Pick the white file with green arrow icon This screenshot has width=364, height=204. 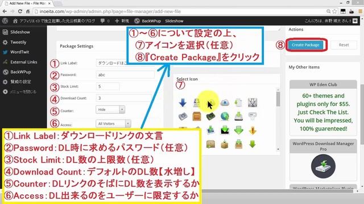tap(238, 103)
